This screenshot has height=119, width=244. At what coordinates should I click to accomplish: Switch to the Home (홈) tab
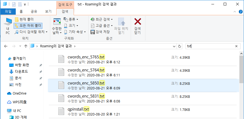[21, 11]
